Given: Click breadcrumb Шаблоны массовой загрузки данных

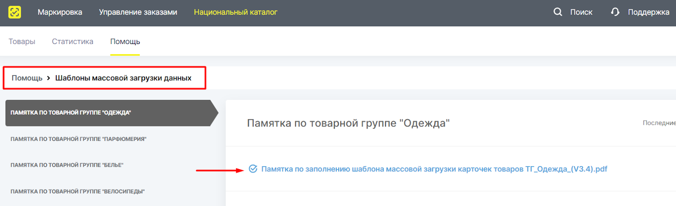Looking at the screenshot, I should pos(123,78).
